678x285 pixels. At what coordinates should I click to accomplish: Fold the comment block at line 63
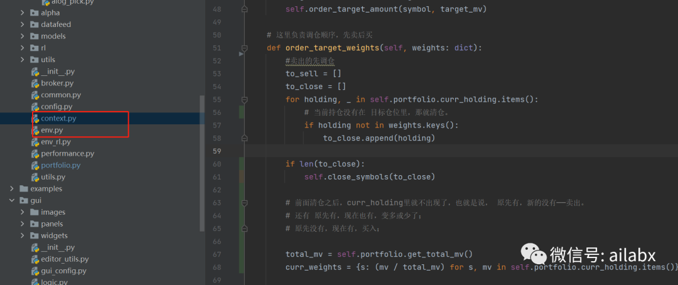point(245,202)
